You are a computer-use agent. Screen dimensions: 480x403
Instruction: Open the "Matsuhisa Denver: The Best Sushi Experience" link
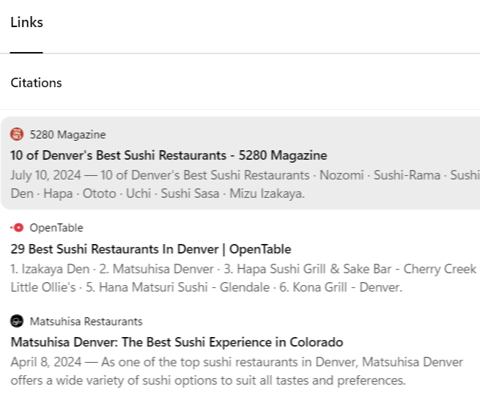(177, 342)
